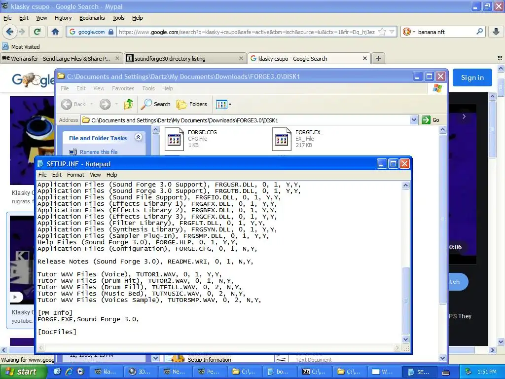Viewport: 505px width, 379px height.
Task: Click the [DocFiles] line in Notepad
Action: 57,332
